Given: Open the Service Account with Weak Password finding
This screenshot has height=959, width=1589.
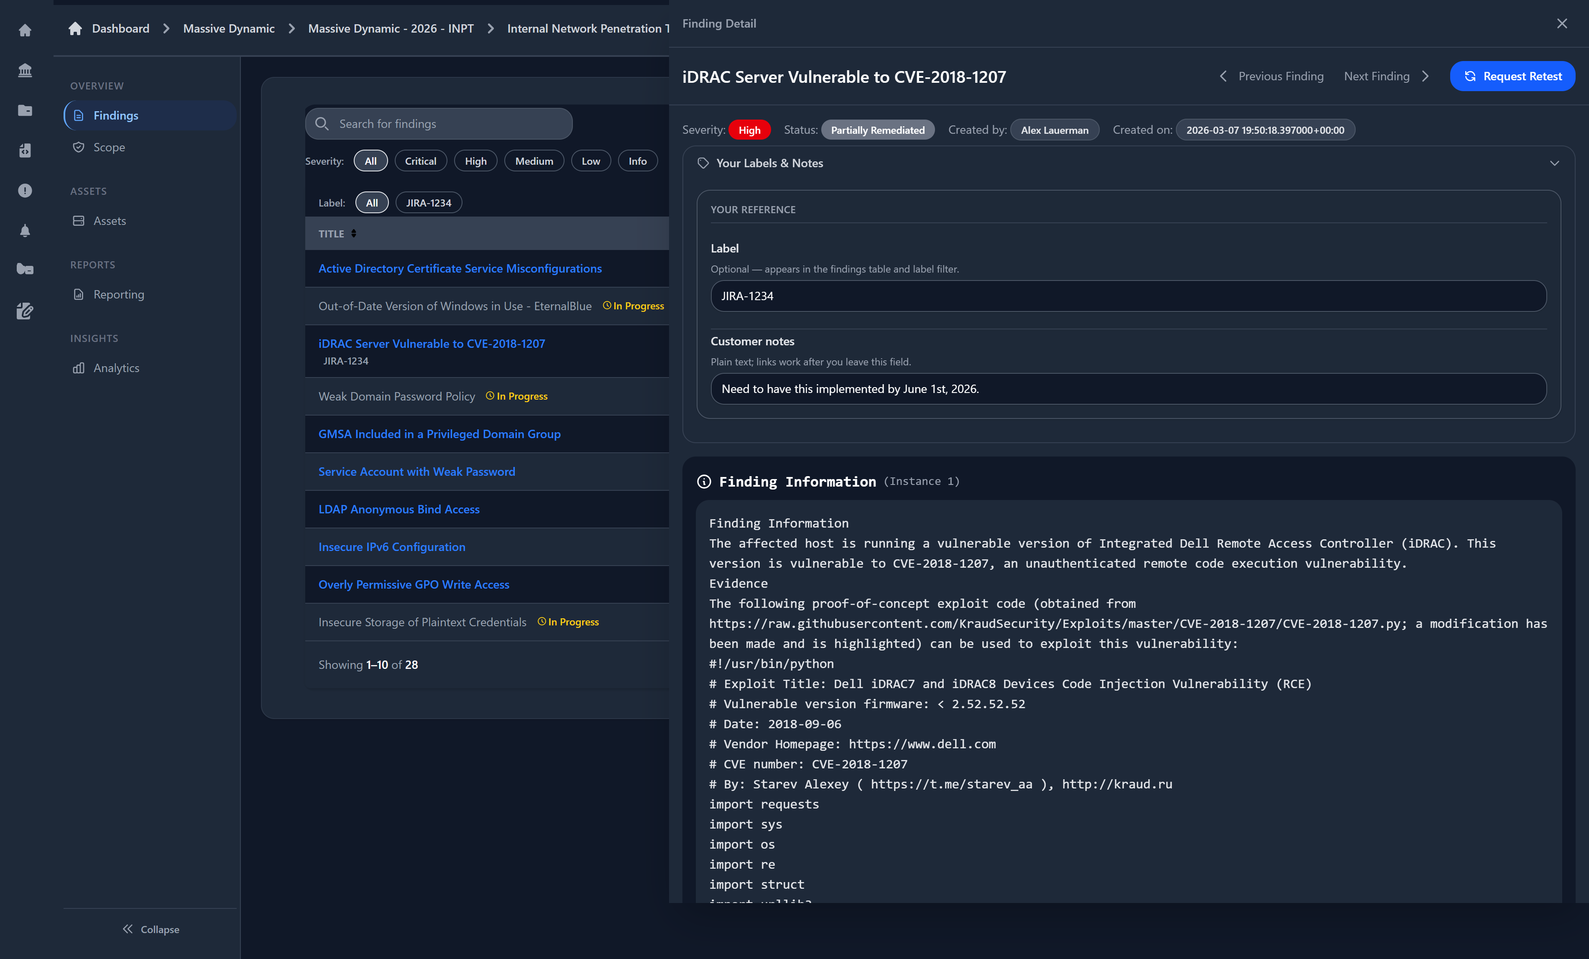Looking at the screenshot, I should tap(416, 472).
